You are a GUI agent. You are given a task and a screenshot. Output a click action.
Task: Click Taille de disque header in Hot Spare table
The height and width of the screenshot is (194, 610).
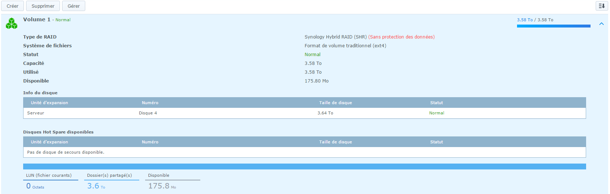335,142
